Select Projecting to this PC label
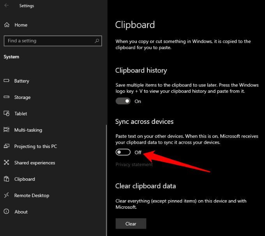The height and width of the screenshot is (236, 265). (35, 146)
